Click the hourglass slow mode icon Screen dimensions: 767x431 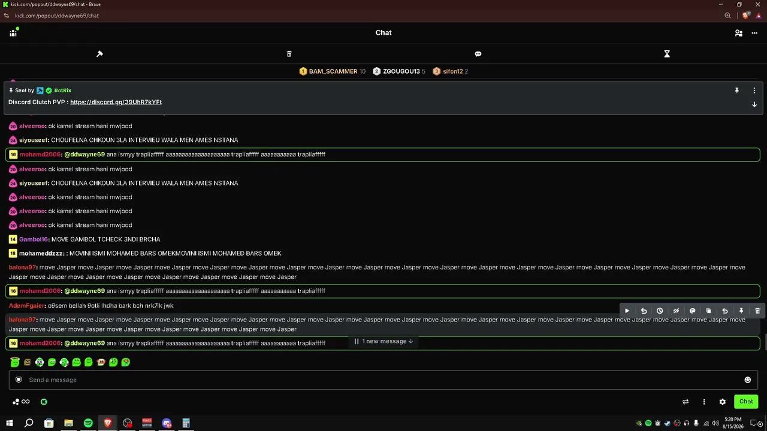[667, 54]
